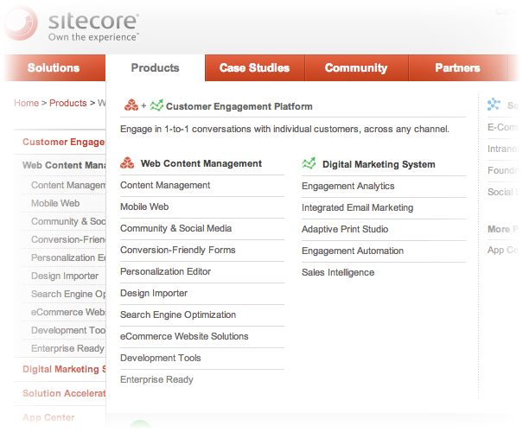Open Personalization Editor sub-item in left sidebar

(x=68, y=257)
